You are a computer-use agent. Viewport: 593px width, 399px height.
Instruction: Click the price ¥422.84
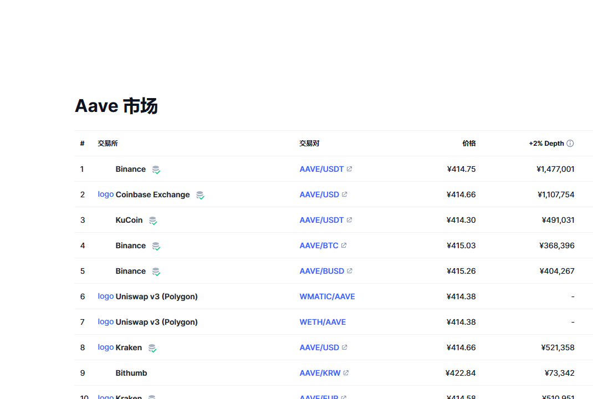461,373
